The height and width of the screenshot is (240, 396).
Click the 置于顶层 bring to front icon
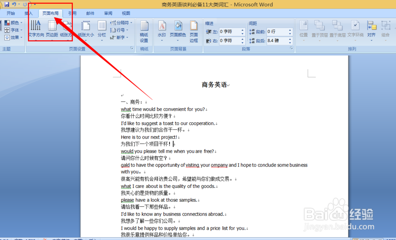coord(320,30)
